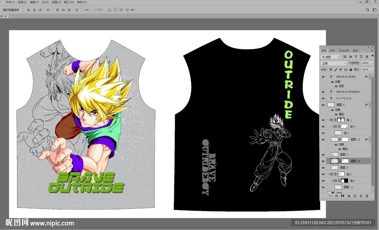Click the three-dots more options button

pyautogui.click(x=87, y=10)
